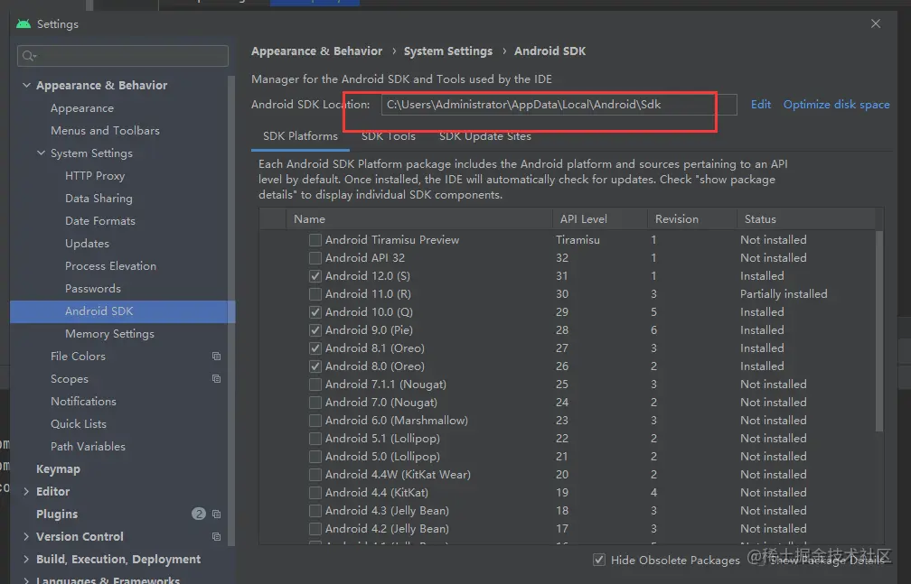911x584 pixels.
Task: Click the settings tree scrollbar
Action: point(231,311)
